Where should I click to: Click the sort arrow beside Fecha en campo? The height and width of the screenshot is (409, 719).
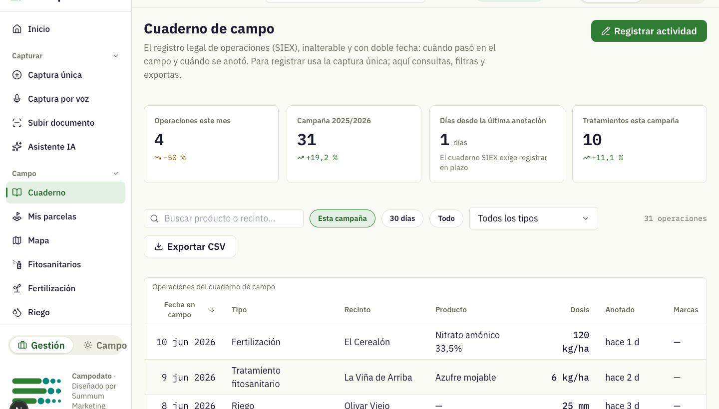(212, 310)
